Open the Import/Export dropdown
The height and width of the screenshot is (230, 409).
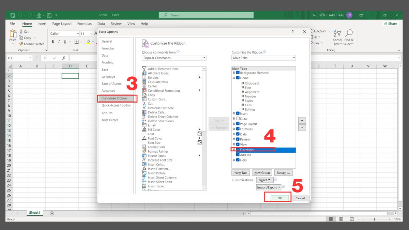click(x=269, y=187)
